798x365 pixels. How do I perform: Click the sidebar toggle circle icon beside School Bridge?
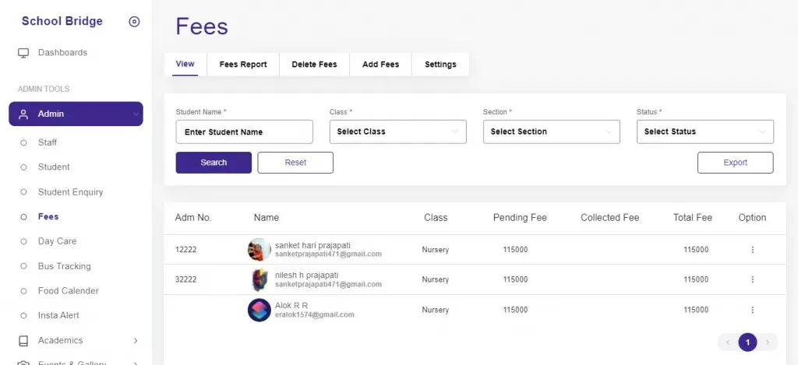tap(134, 21)
